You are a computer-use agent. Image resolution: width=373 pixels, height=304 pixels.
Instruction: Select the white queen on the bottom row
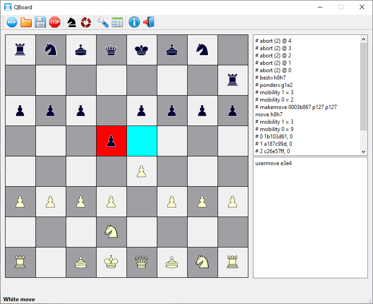click(x=142, y=262)
